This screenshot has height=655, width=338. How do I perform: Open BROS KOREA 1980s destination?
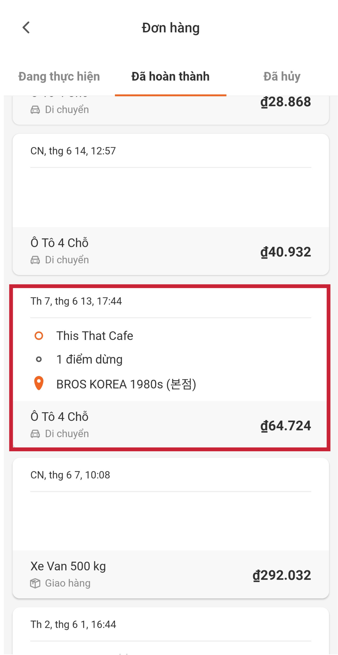click(126, 384)
